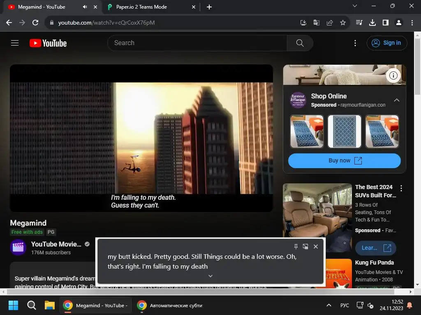Open The Best 2024 SUVs ad title

pyautogui.click(x=375, y=191)
